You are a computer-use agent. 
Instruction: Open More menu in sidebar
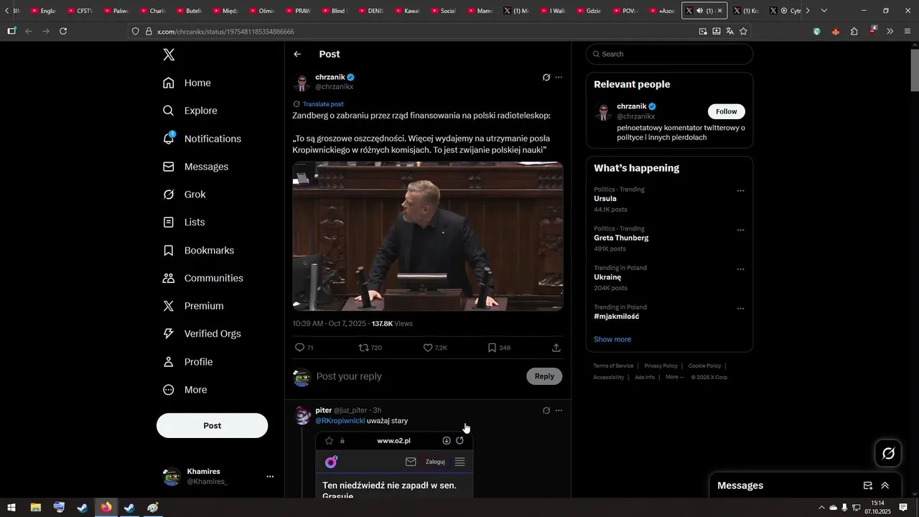(185, 390)
